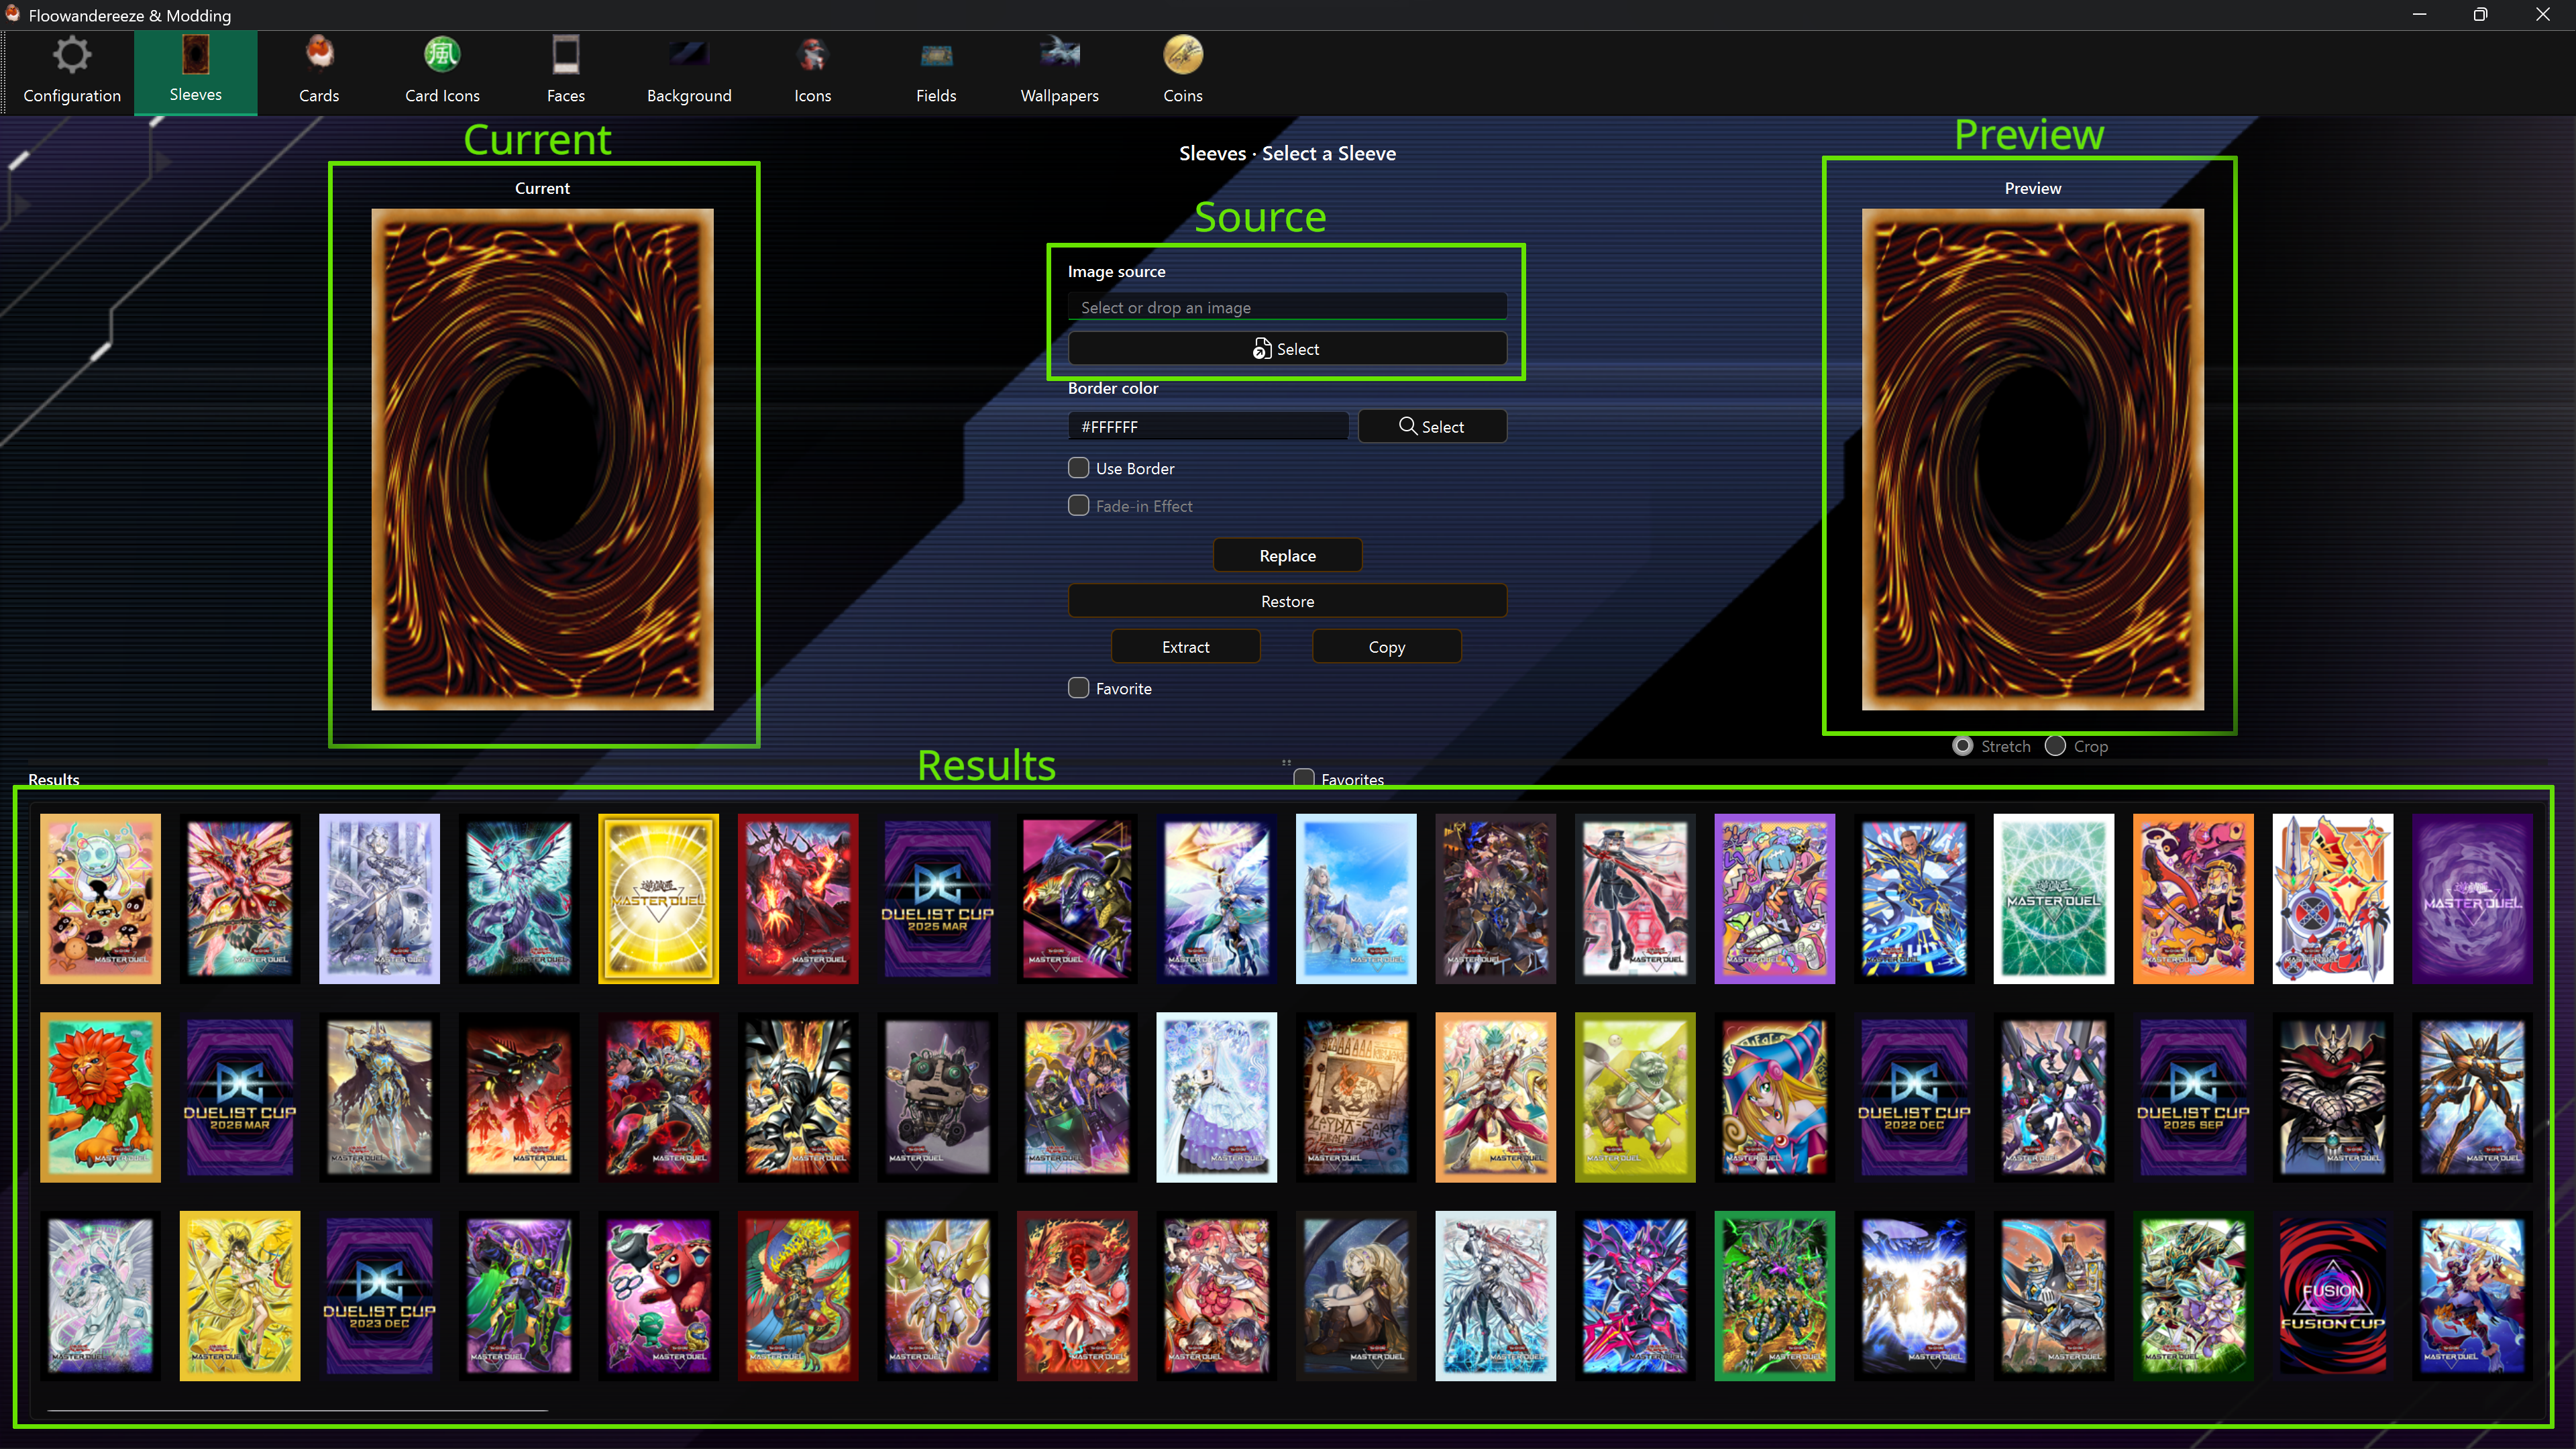Select the Duelist Cup 2025 SEP sleeve
Image resolution: width=2576 pixels, height=1449 pixels.
(2193, 1097)
